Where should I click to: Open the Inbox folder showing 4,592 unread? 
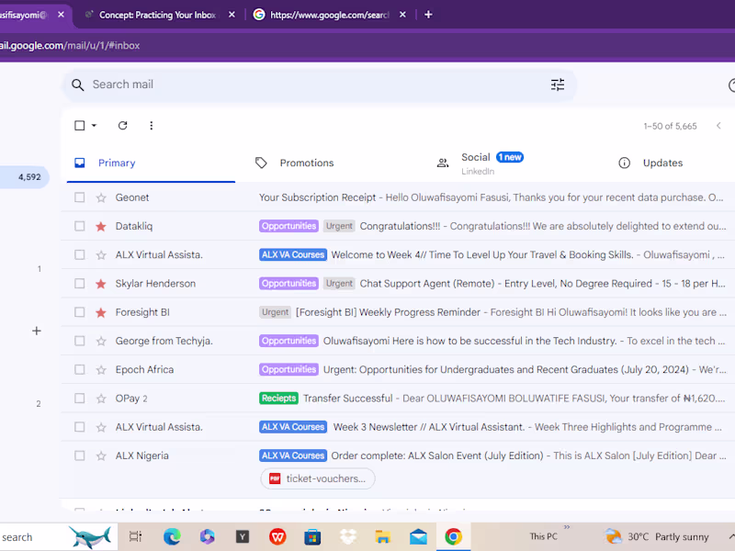(x=25, y=177)
